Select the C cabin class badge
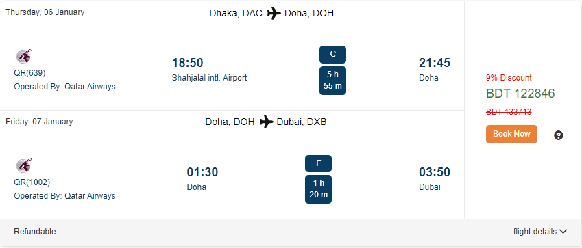 332,55
